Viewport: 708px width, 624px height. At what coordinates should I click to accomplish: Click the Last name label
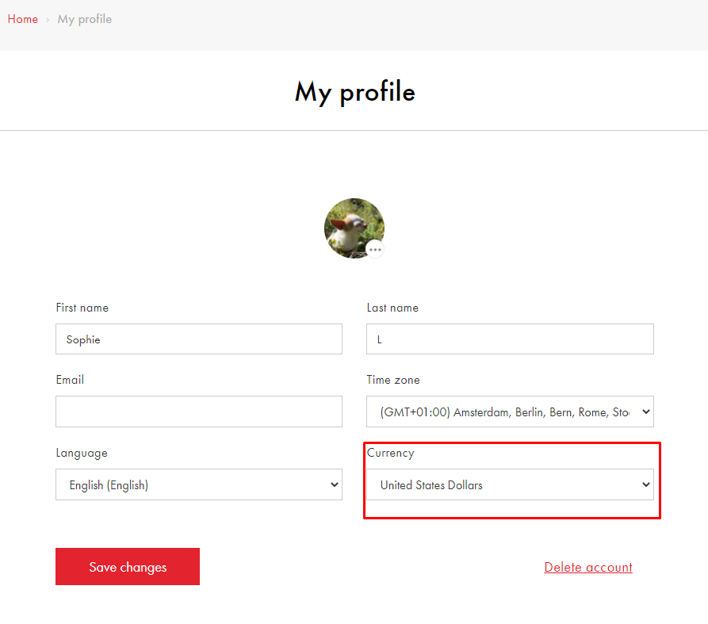(x=392, y=308)
